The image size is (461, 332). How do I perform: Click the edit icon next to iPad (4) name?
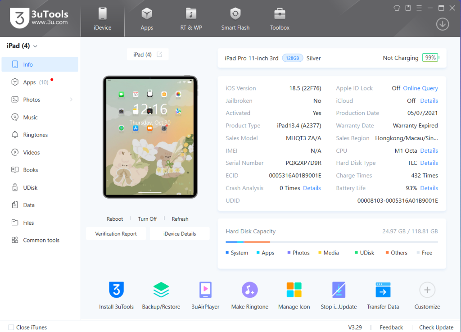159,55
